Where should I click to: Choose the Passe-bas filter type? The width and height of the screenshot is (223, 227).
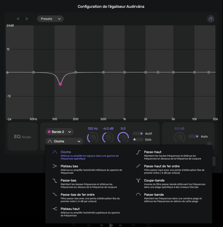coord(87,183)
